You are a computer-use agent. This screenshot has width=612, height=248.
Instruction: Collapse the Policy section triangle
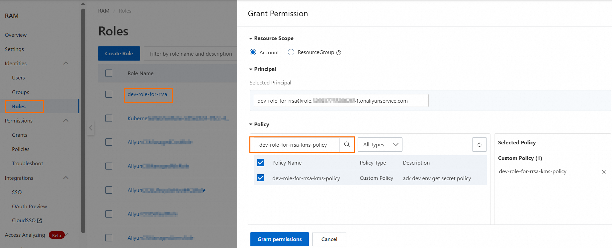coord(251,124)
